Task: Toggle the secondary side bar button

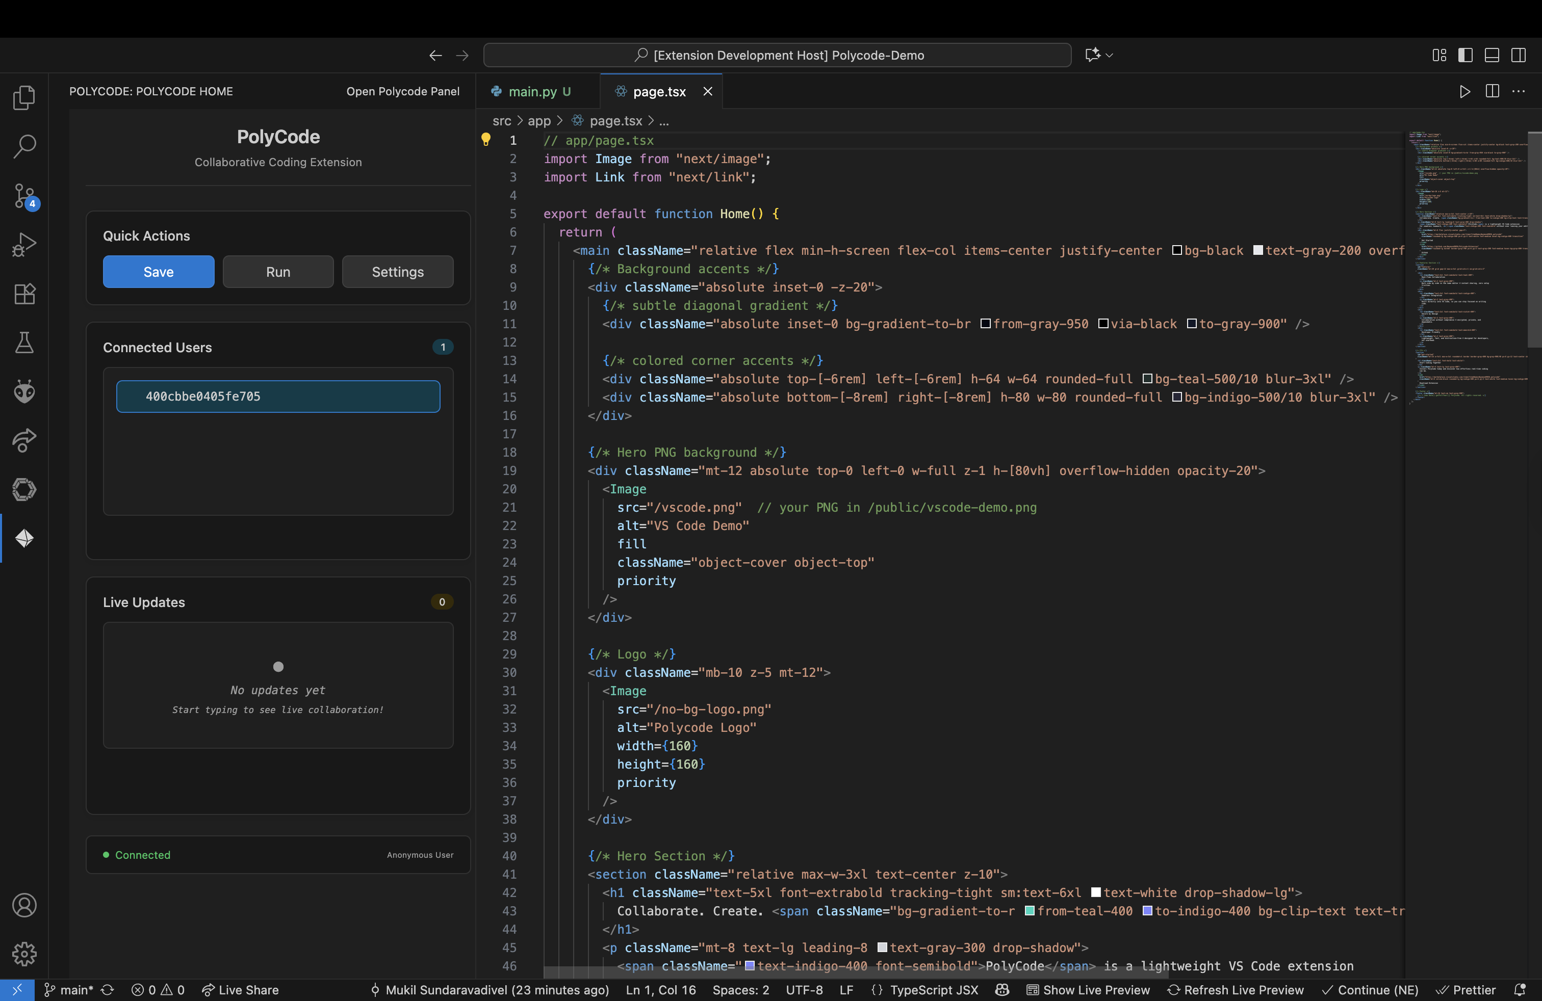Action: pyautogui.click(x=1518, y=55)
